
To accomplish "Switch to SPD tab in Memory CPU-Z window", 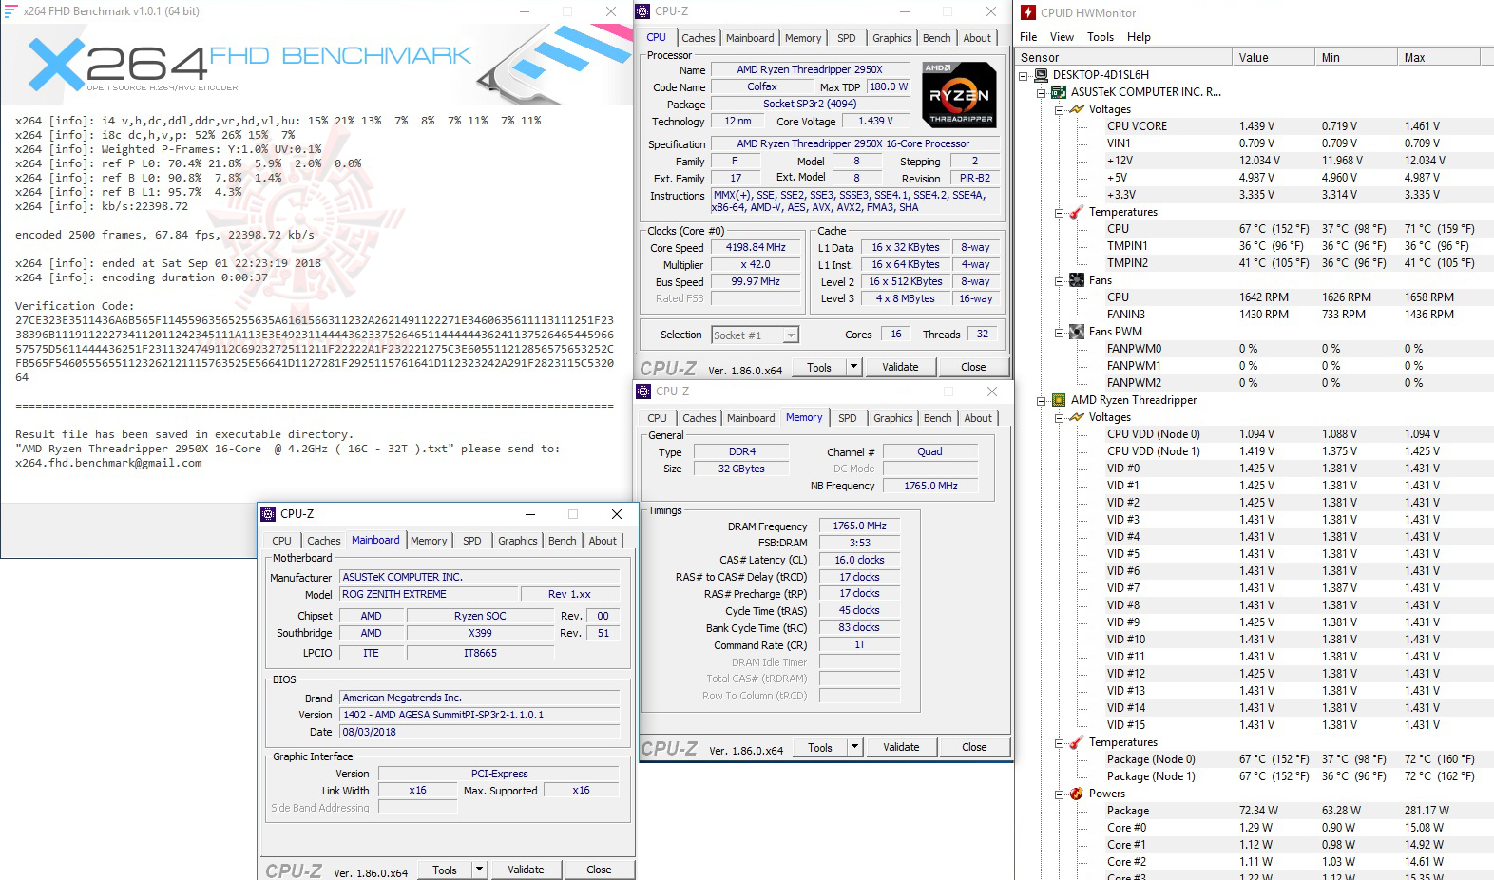I will [x=848, y=418].
